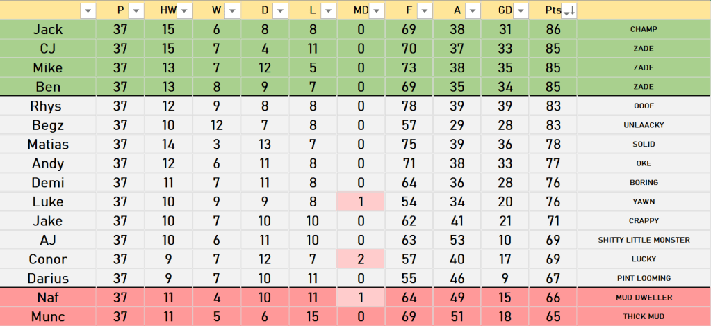Open the P column filter dropdown
Viewport: 711px width, 326px height.
[x=136, y=10]
